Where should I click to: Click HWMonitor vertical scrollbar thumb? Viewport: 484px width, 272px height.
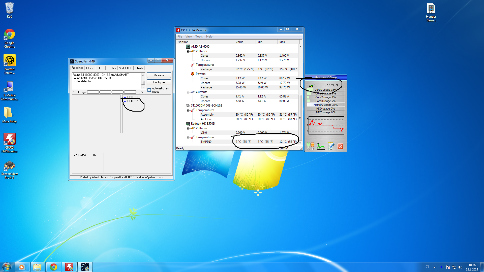(300, 117)
